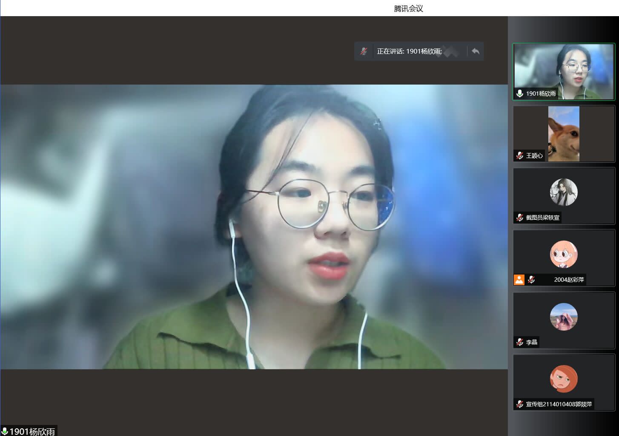Select 王颖心's animal profile picture
Image resolution: width=619 pixels, height=436 pixels.
coord(564,133)
